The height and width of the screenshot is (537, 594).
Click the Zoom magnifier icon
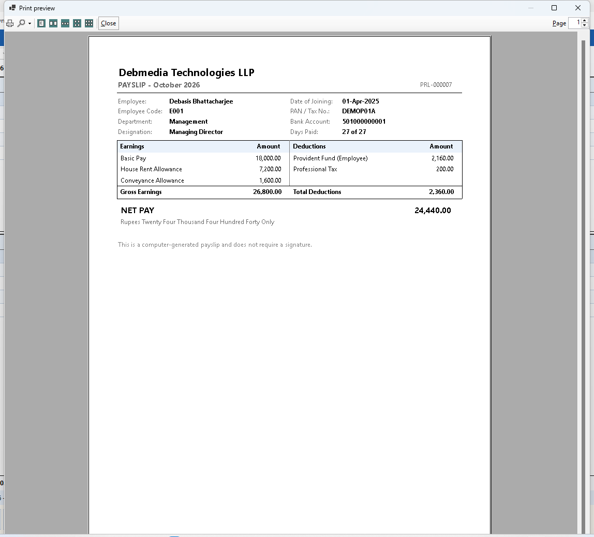coord(22,23)
